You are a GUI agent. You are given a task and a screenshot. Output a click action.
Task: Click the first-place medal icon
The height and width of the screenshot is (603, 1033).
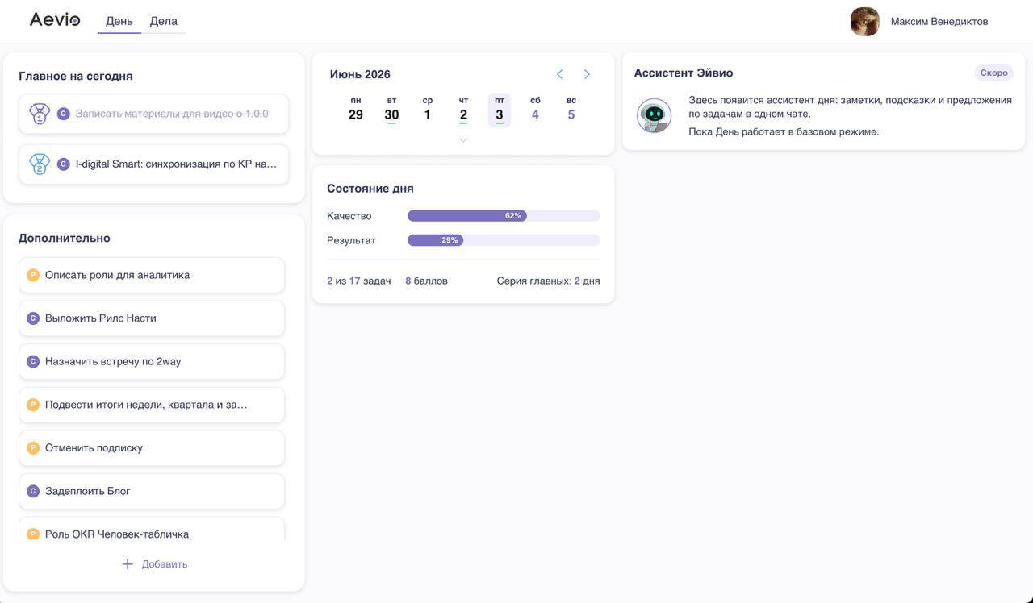[40, 114]
